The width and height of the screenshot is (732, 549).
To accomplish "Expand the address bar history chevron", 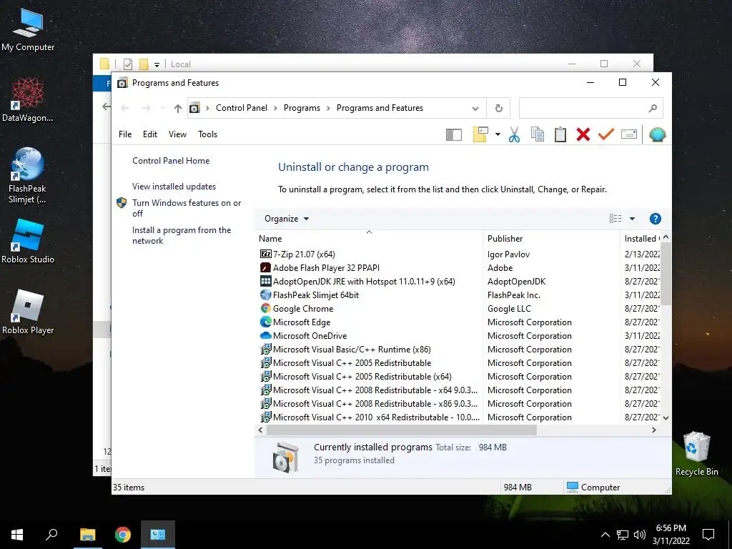I will pos(475,109).
